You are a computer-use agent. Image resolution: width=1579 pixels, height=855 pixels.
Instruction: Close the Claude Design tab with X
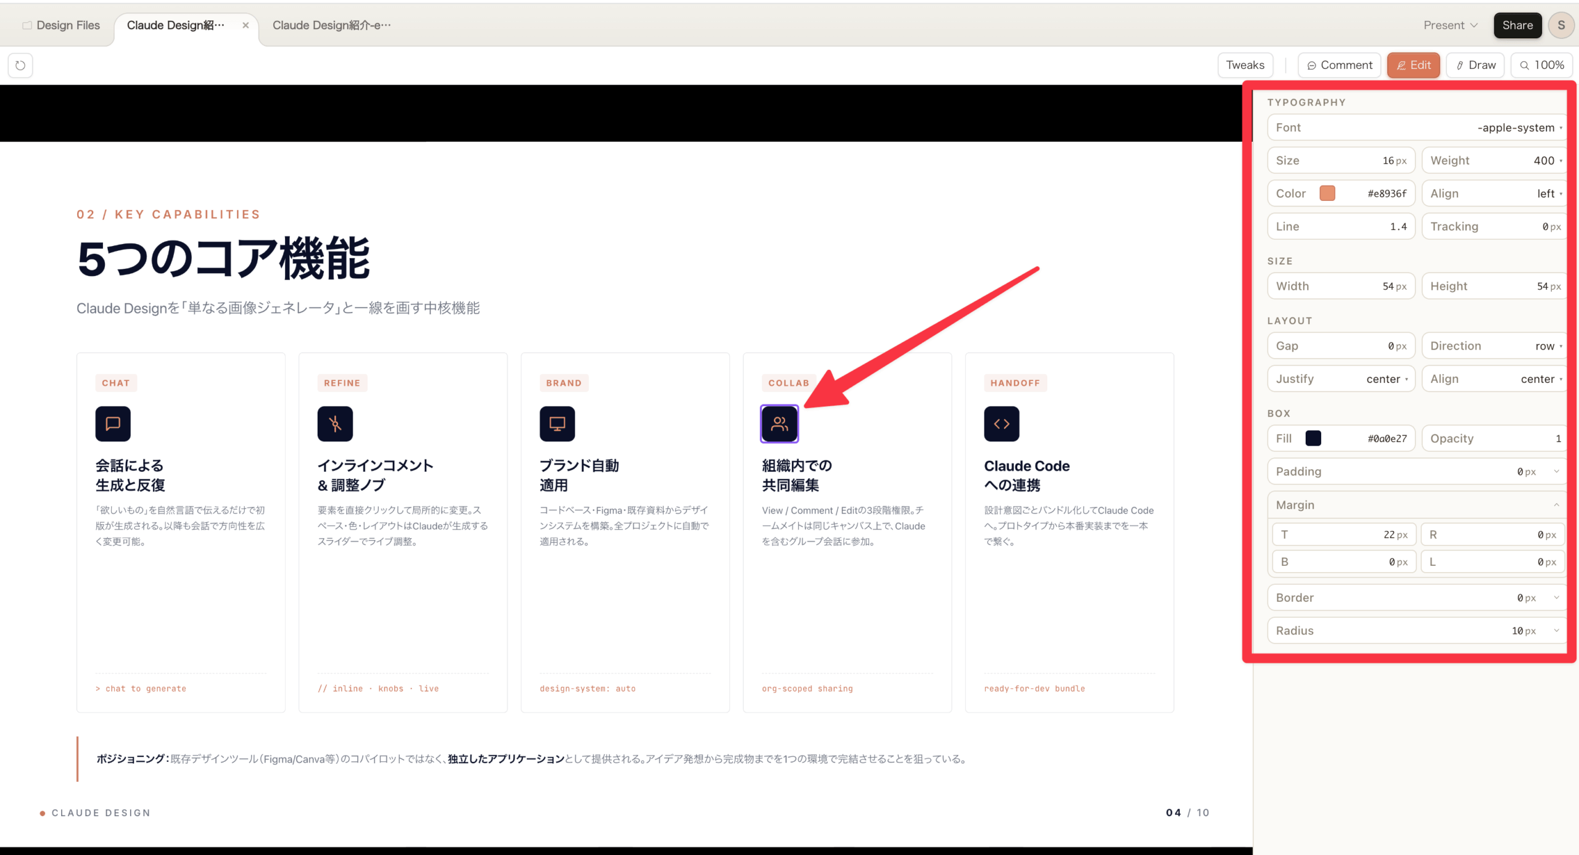pyautogui.click(x=245, y=25)
